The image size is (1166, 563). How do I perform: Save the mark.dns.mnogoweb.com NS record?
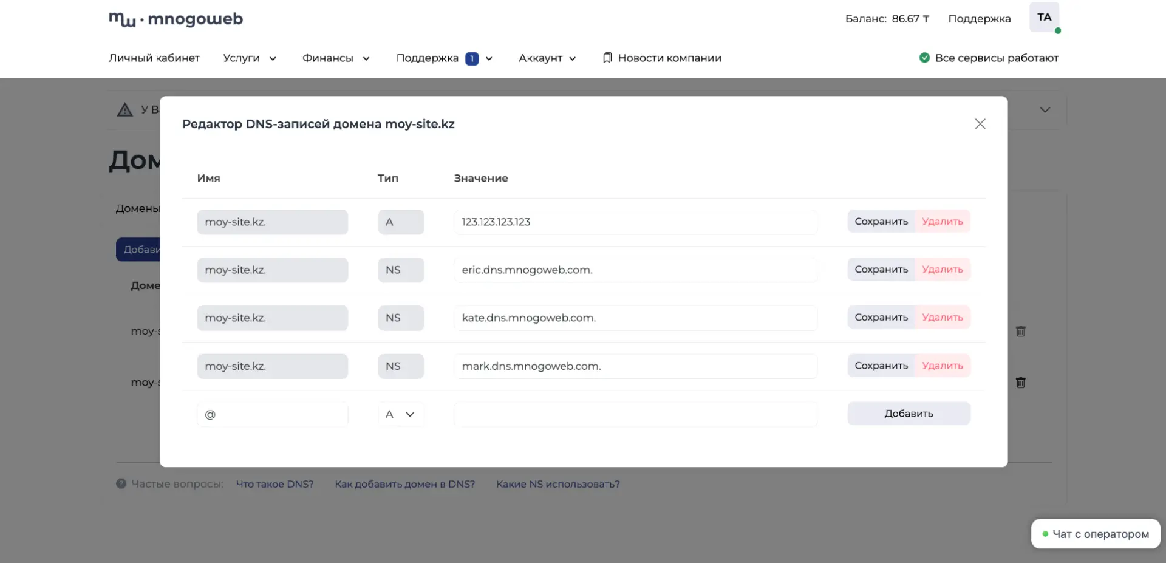pos(881,366)
